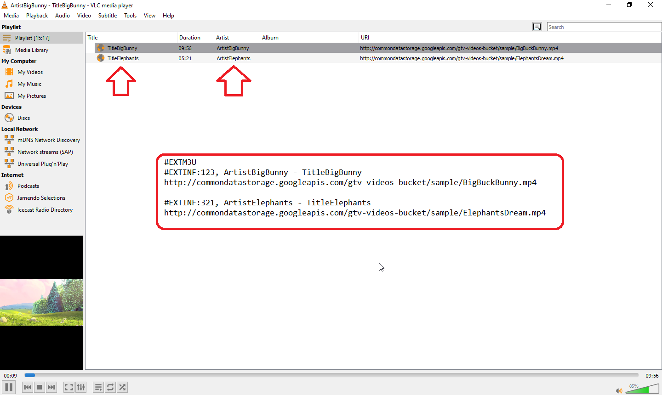
Task: Select Universal Plug'n'Play
Action: [x=41, y=164]
